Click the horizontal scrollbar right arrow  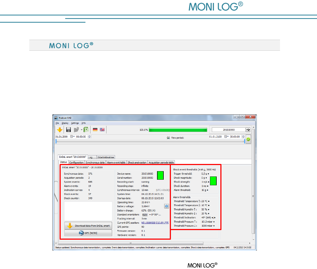click(250, 243)
